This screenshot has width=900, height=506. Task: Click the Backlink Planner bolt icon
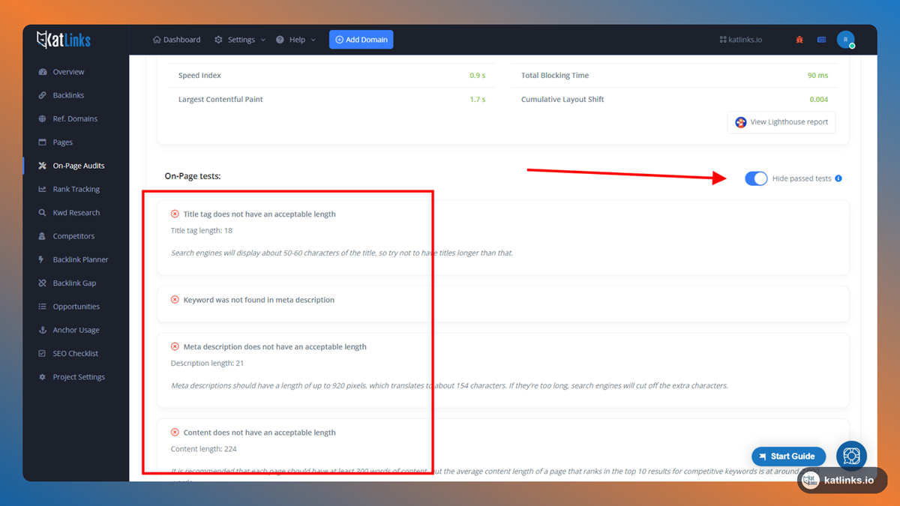tap(42, 259)
